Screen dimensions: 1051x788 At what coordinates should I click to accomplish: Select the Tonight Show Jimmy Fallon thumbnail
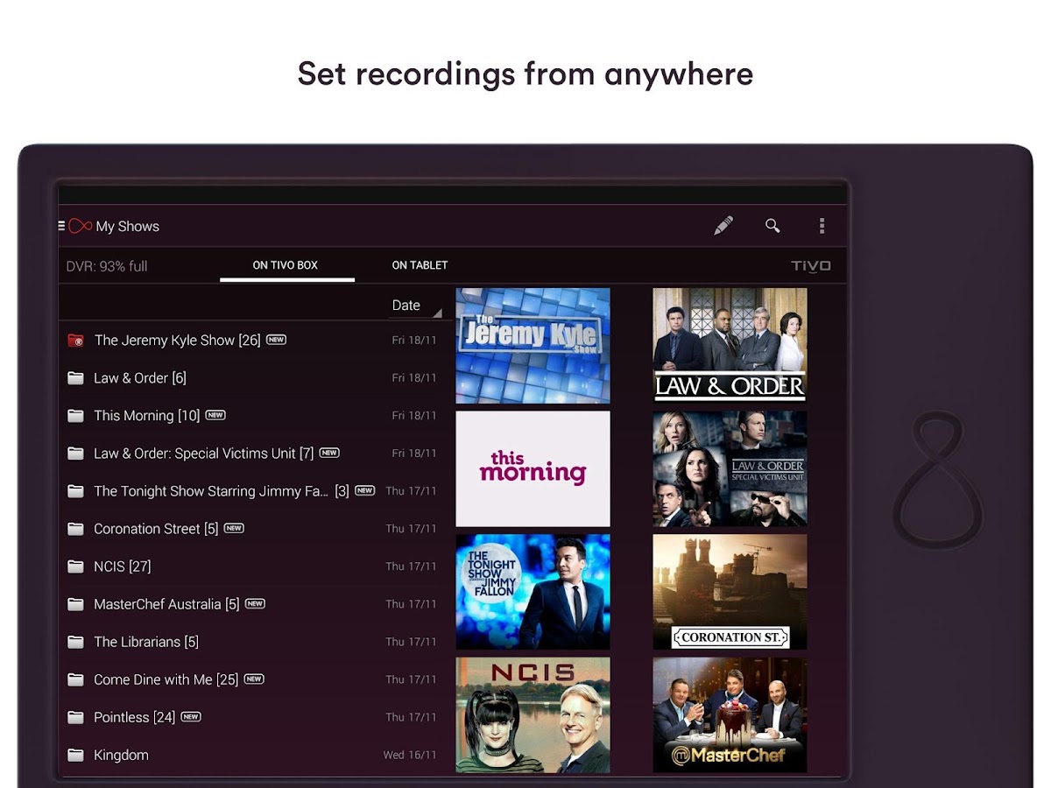[x=533, y=592]
